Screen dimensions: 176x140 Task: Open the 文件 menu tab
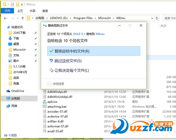pyautogui.click(x=8, y=11)
